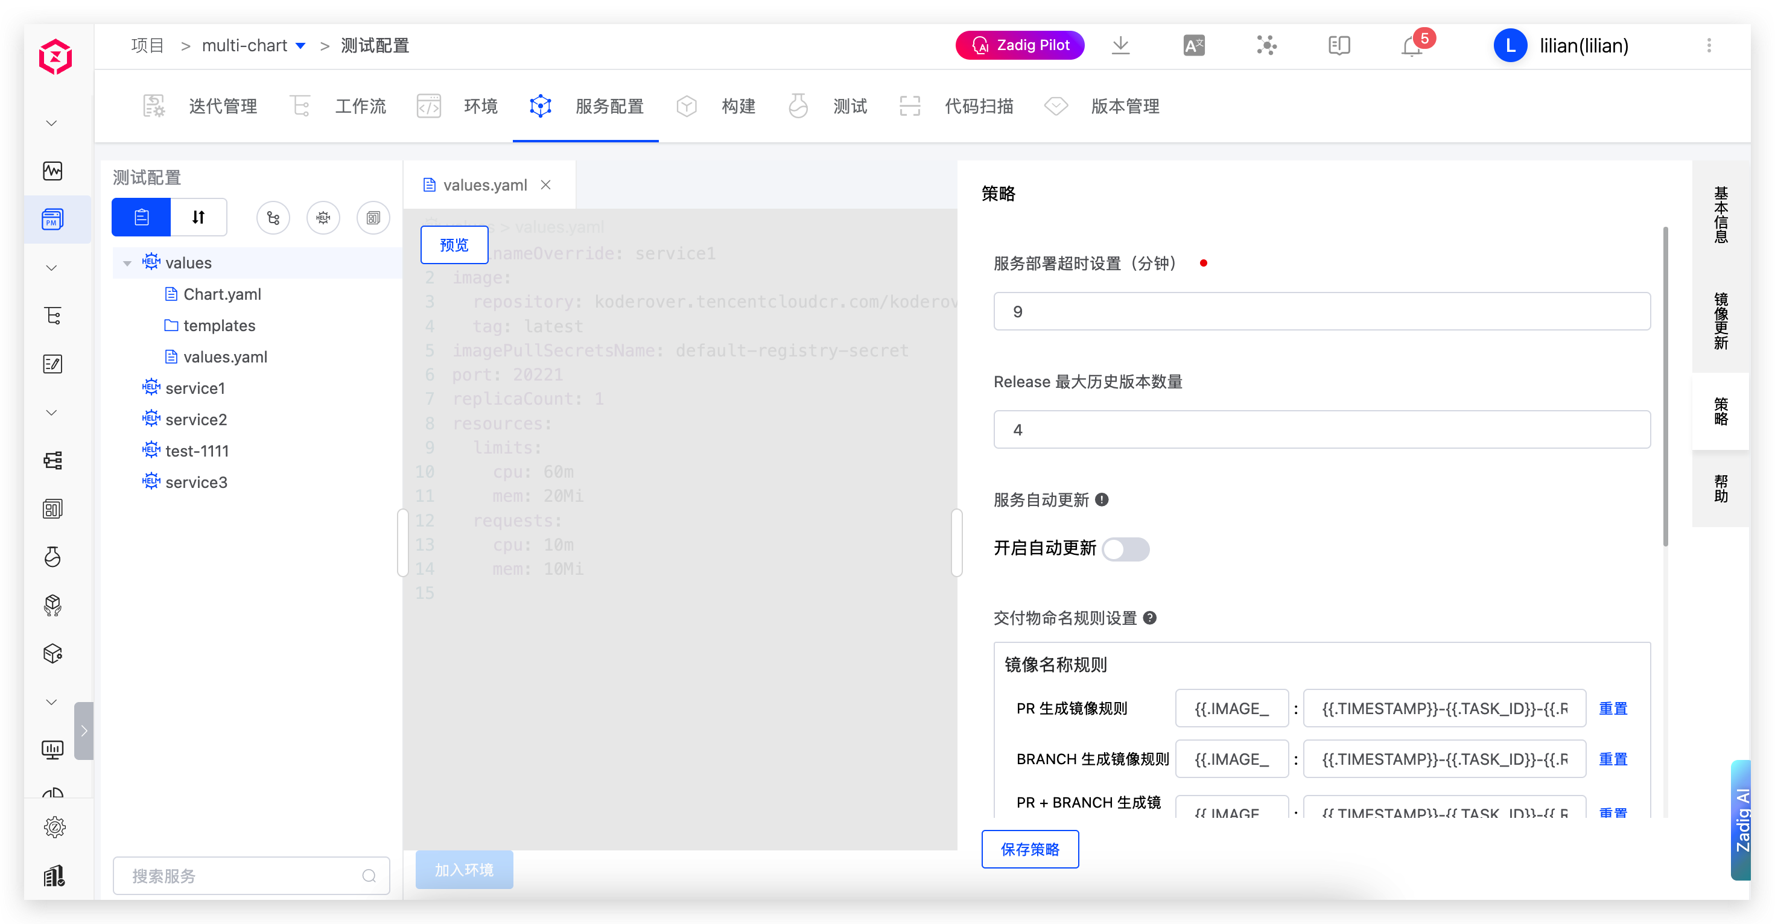Viewport: 1775px width, 924px height.
Task: Expand the first sidebar section chevron
Action: point(51,122)
